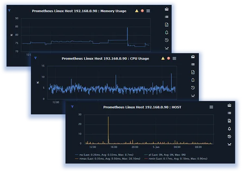Viewport: 242px width, 172px height.
Task: Click yellow warning triangle in Memory Usage panel
Action: 137,11
